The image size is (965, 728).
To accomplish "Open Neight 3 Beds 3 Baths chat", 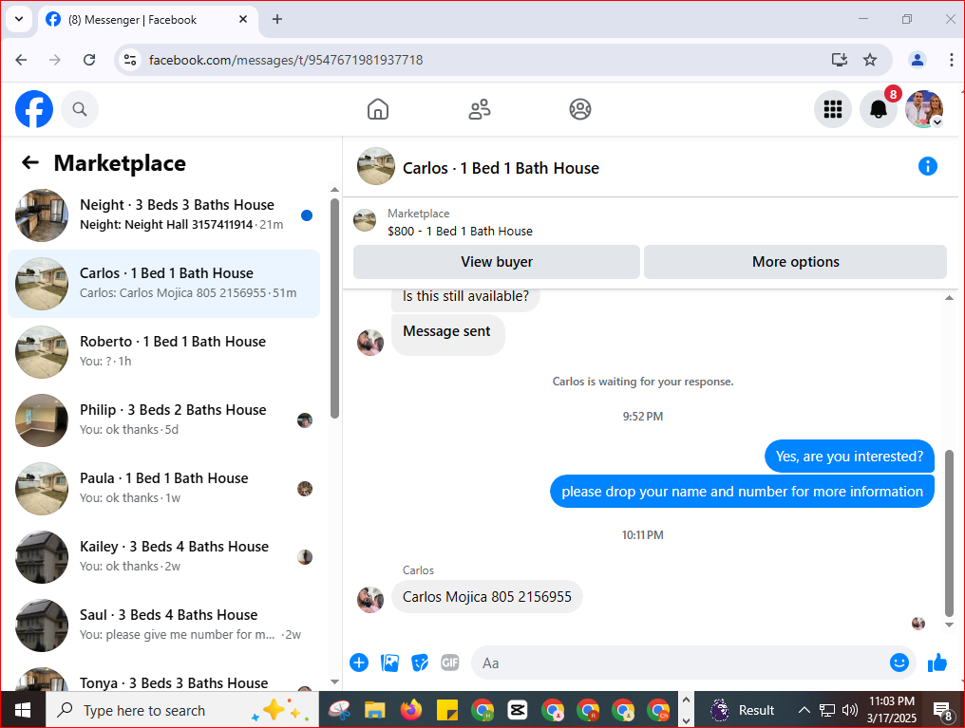I will point(164,215).
